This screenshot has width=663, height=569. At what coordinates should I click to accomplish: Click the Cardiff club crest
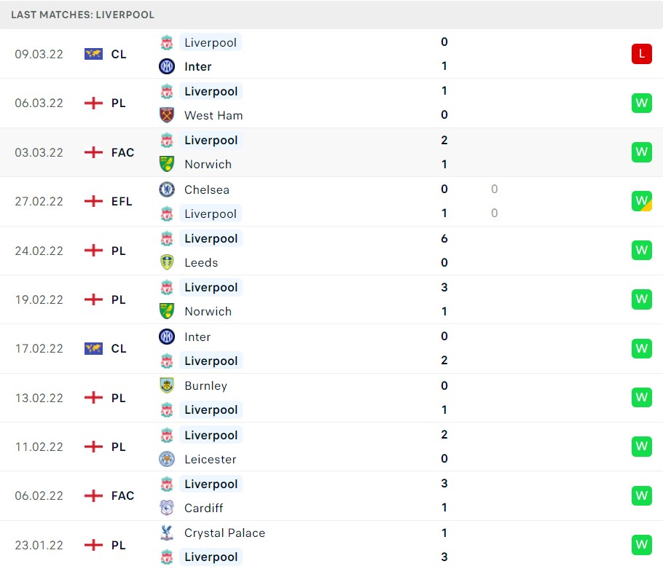click(167, 508)
